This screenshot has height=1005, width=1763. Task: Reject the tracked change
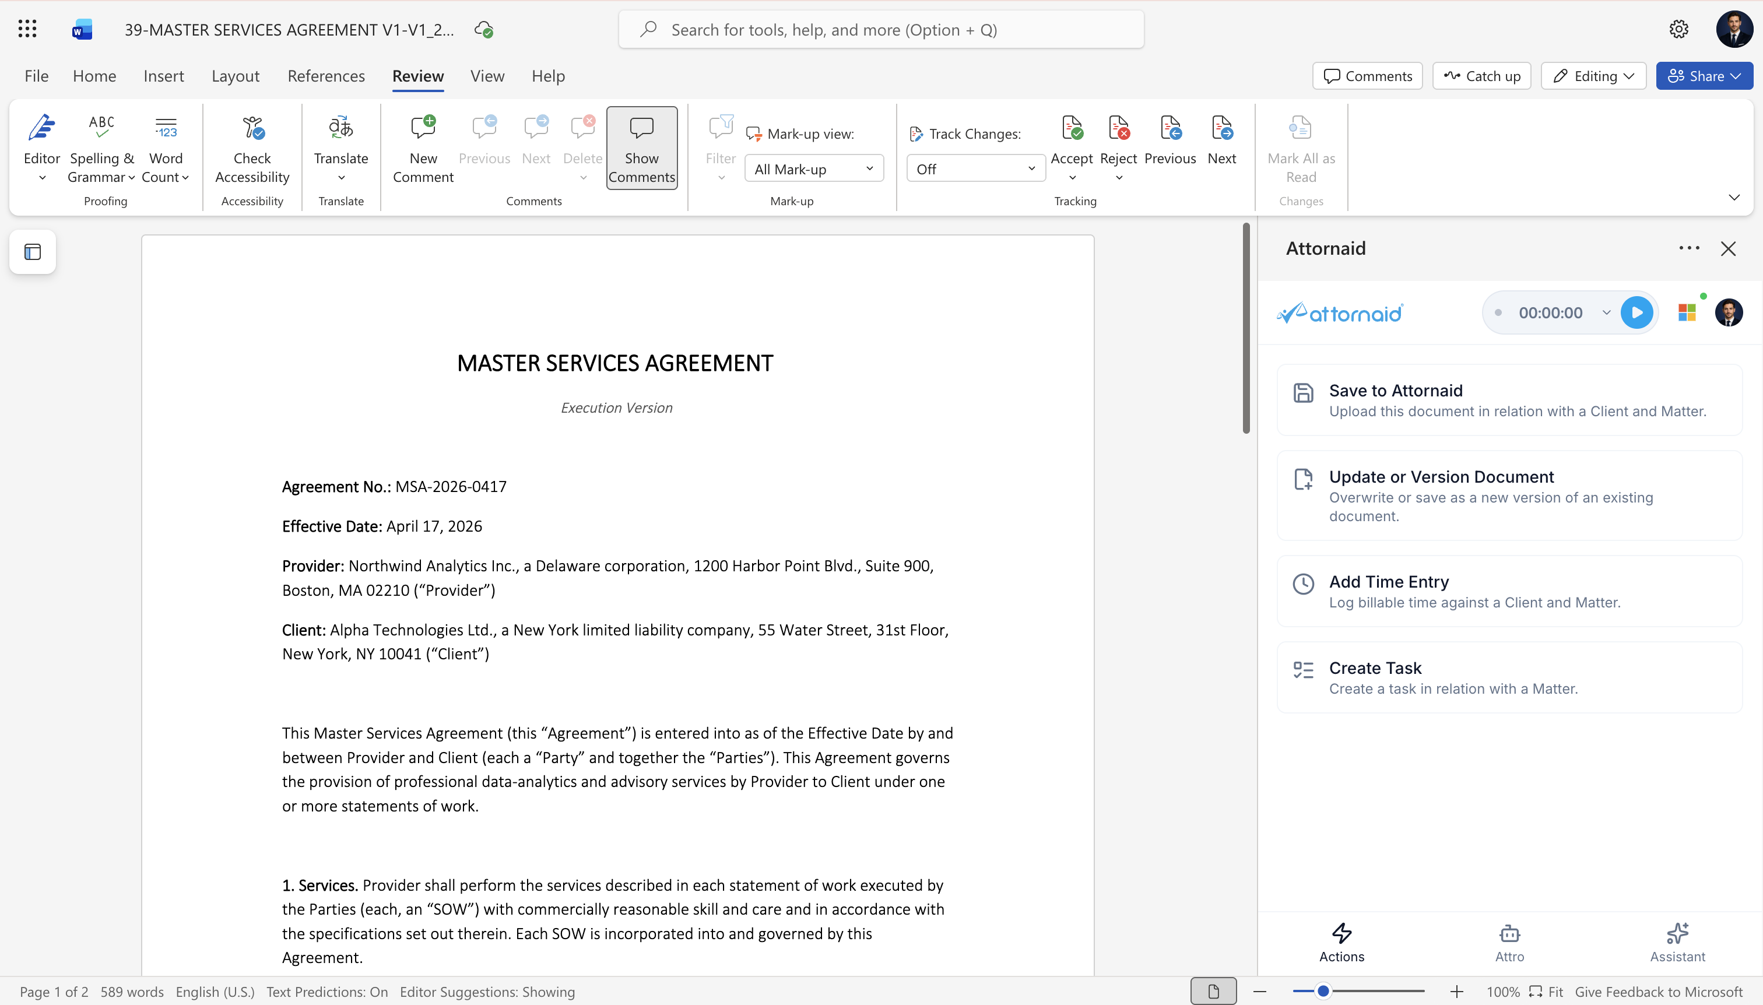click(x=1118, y=138)
